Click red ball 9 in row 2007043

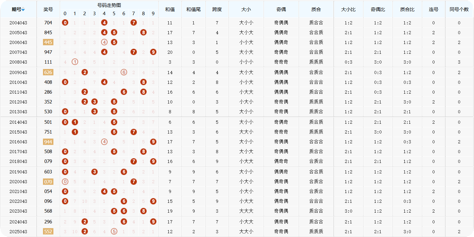pos(153,52)
